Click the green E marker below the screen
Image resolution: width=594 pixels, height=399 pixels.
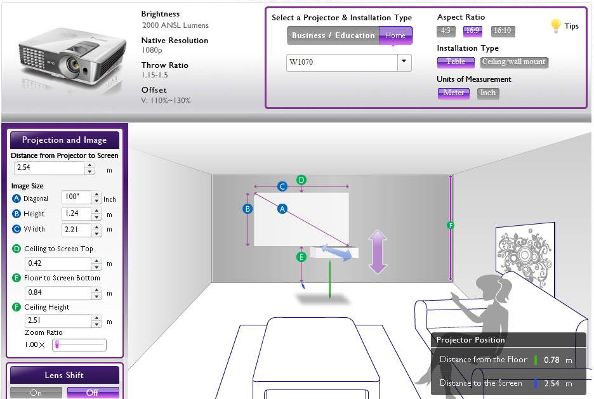tap(301, 257)
